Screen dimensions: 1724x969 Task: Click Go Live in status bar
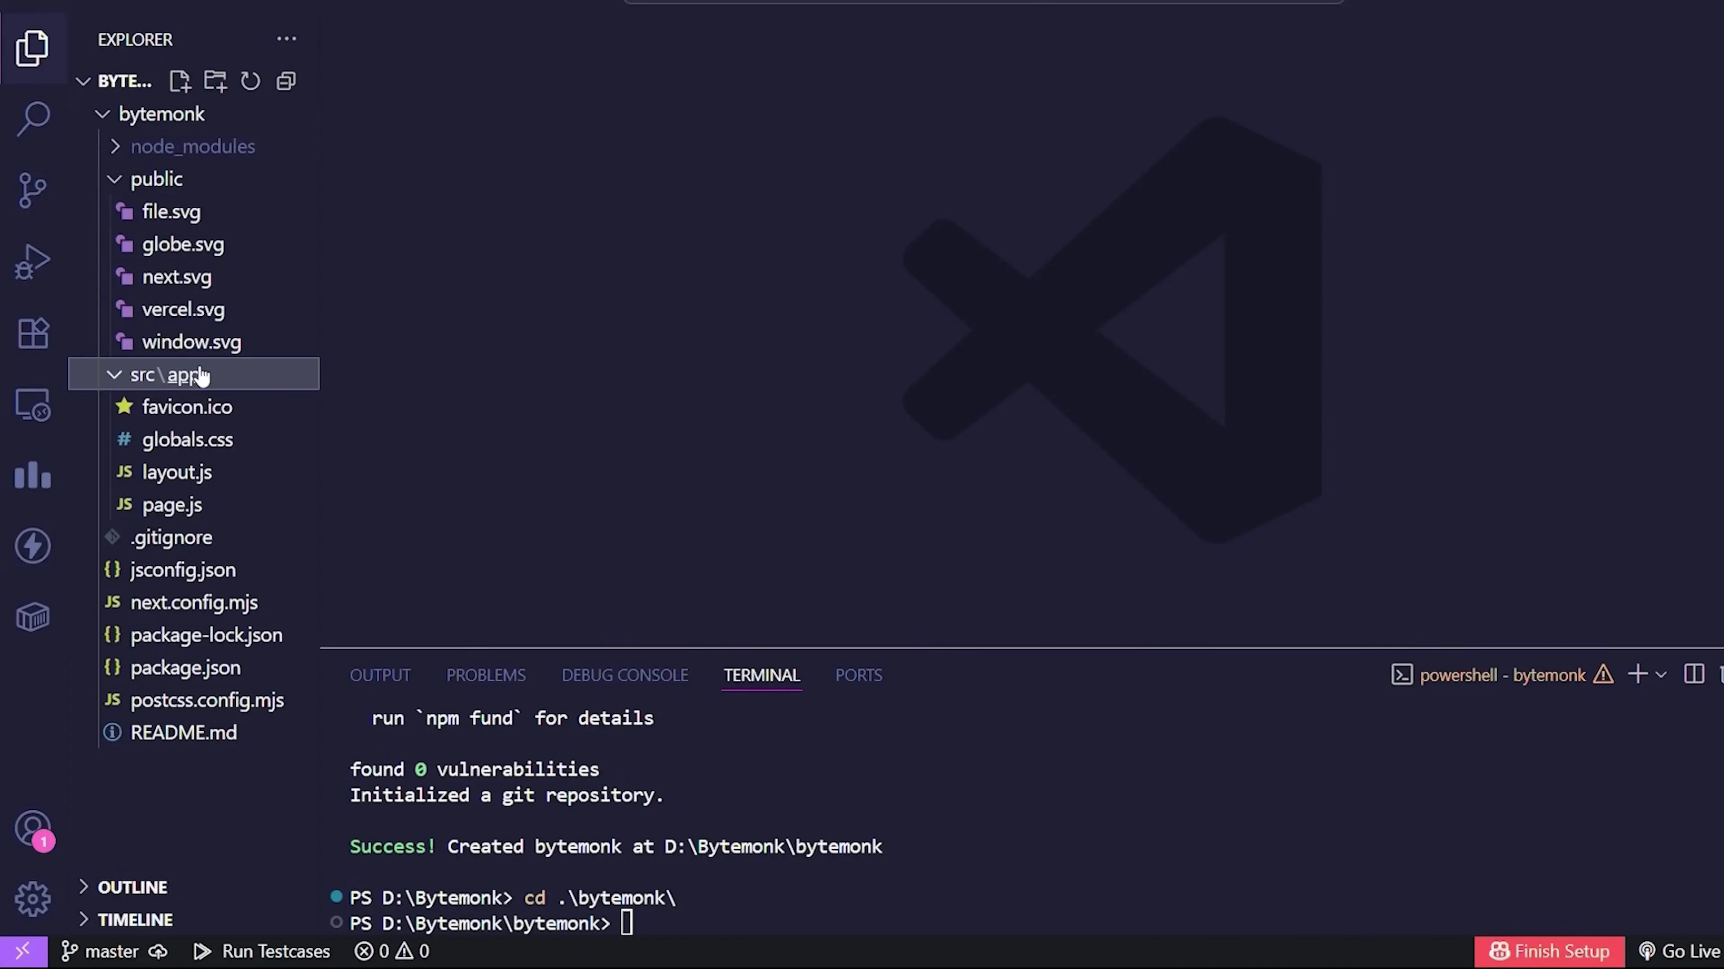click(1680, 952)
